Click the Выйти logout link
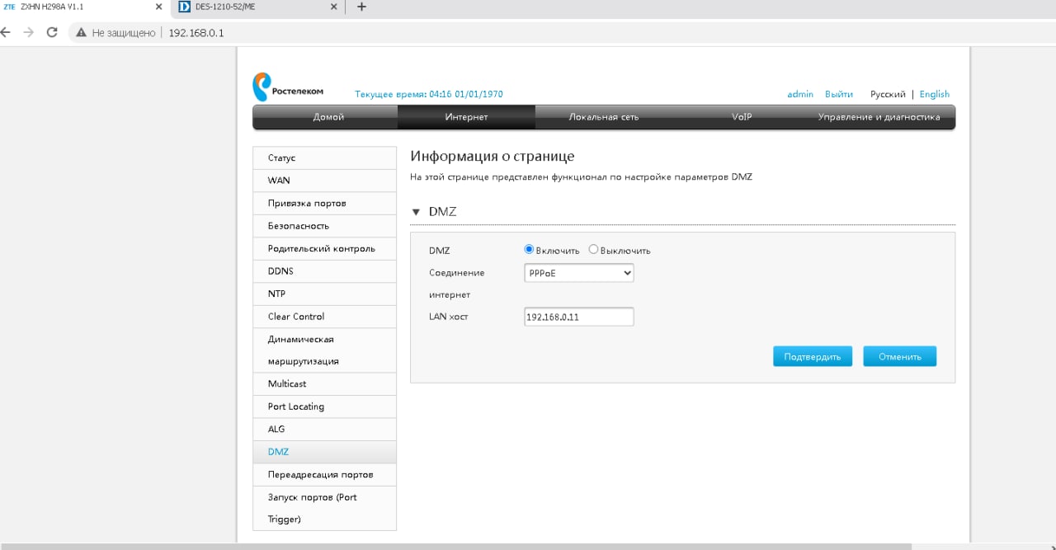1056x550 pixels. pos(839,94)
